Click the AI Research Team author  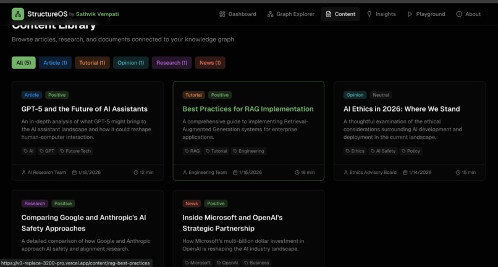pyautogui.click(x=43, y=173)
